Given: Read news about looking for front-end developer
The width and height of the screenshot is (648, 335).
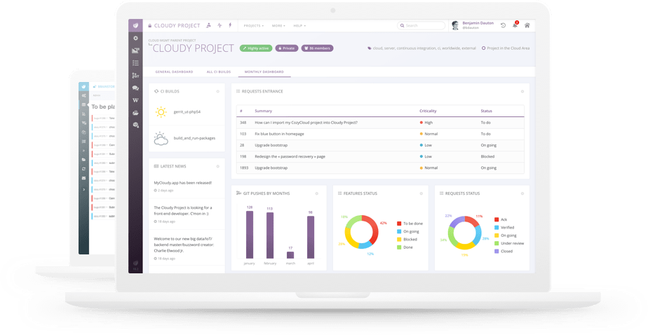Looking at the screenshot, I should click(x=182, y=211).
